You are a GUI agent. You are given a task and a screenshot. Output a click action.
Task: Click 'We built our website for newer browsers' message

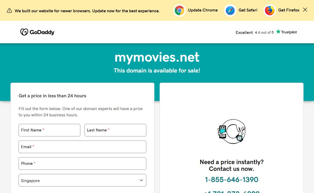pyautogui.click(x=87, y=11)
